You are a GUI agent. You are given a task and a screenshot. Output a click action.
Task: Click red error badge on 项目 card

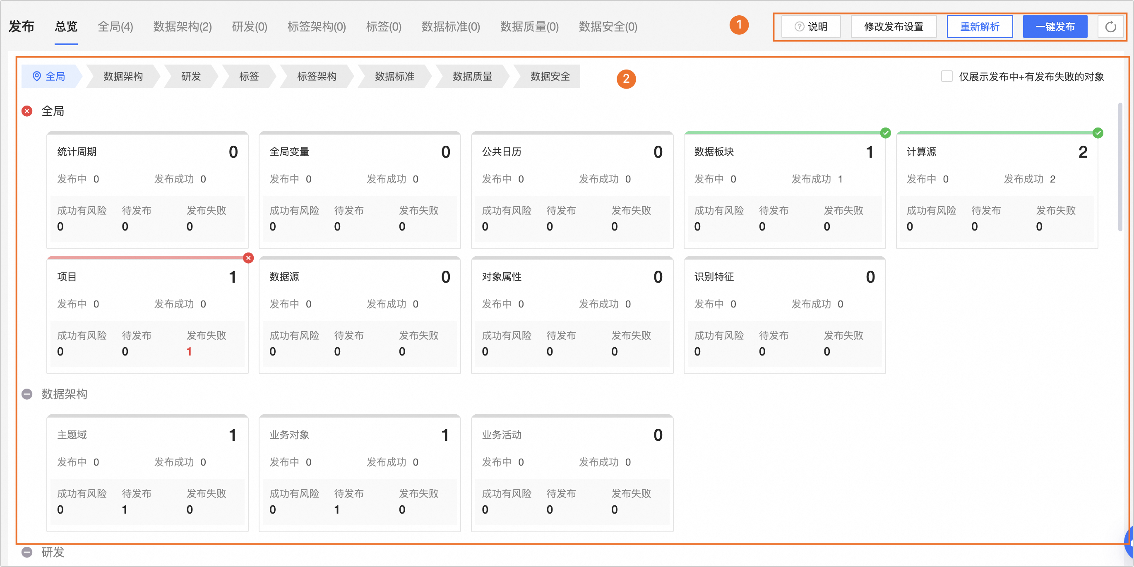pos(248,258)
